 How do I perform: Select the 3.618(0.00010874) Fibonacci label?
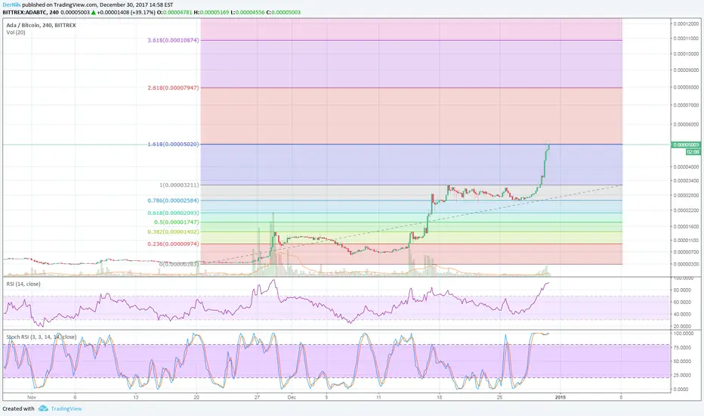coord(173,41)
